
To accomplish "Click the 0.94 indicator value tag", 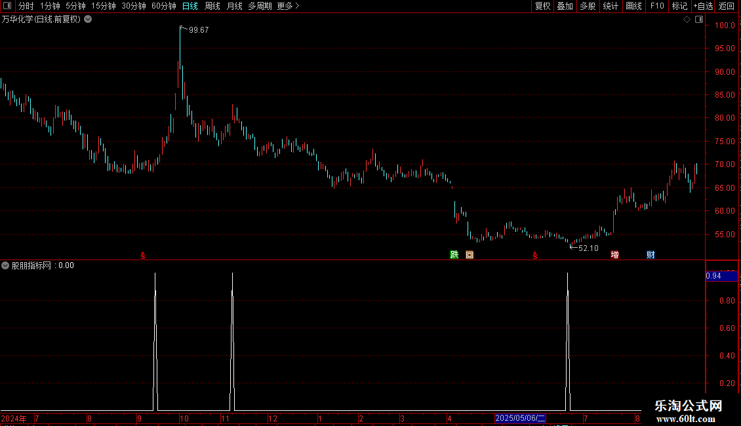I will coord(721,276).
